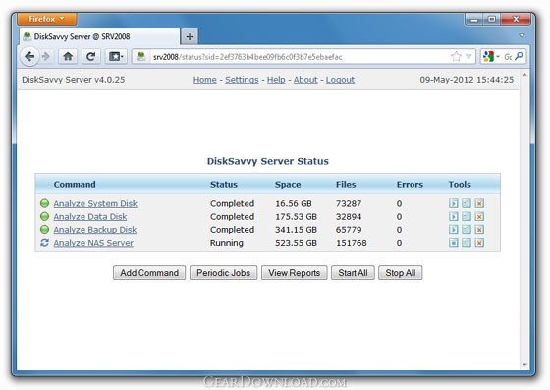Click the 09-May-2012 15:44:25 timestamp
The width and height of the screenshot is (550, 390).
467,80
